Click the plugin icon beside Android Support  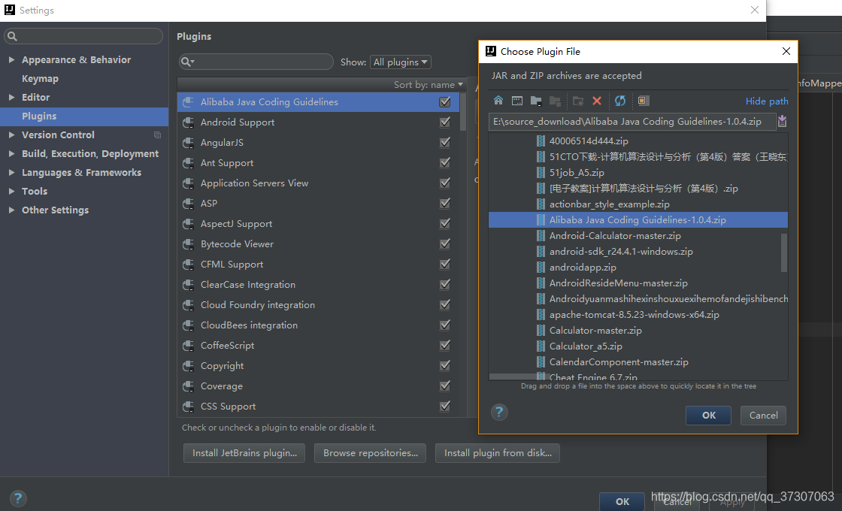coord(188,122)
